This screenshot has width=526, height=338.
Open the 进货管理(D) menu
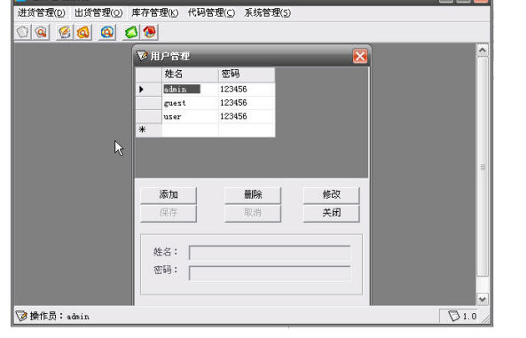click(42, 13)
